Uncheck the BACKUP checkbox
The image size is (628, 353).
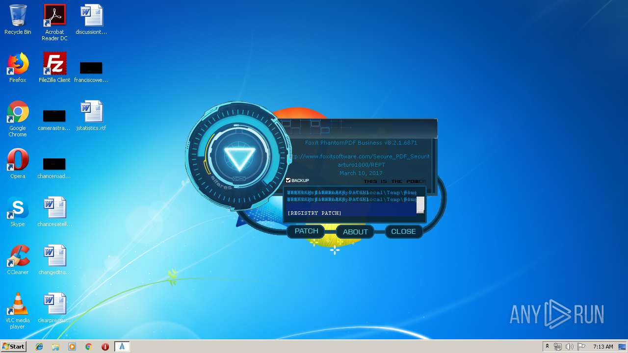point(288,180)
